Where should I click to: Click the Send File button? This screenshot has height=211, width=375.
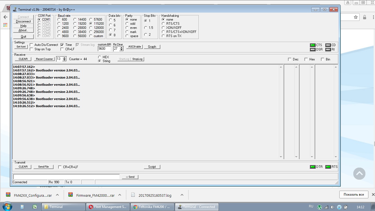43,167
